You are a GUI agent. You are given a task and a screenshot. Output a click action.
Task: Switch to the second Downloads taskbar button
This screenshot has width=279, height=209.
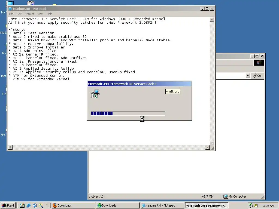[x=118, y=205]
